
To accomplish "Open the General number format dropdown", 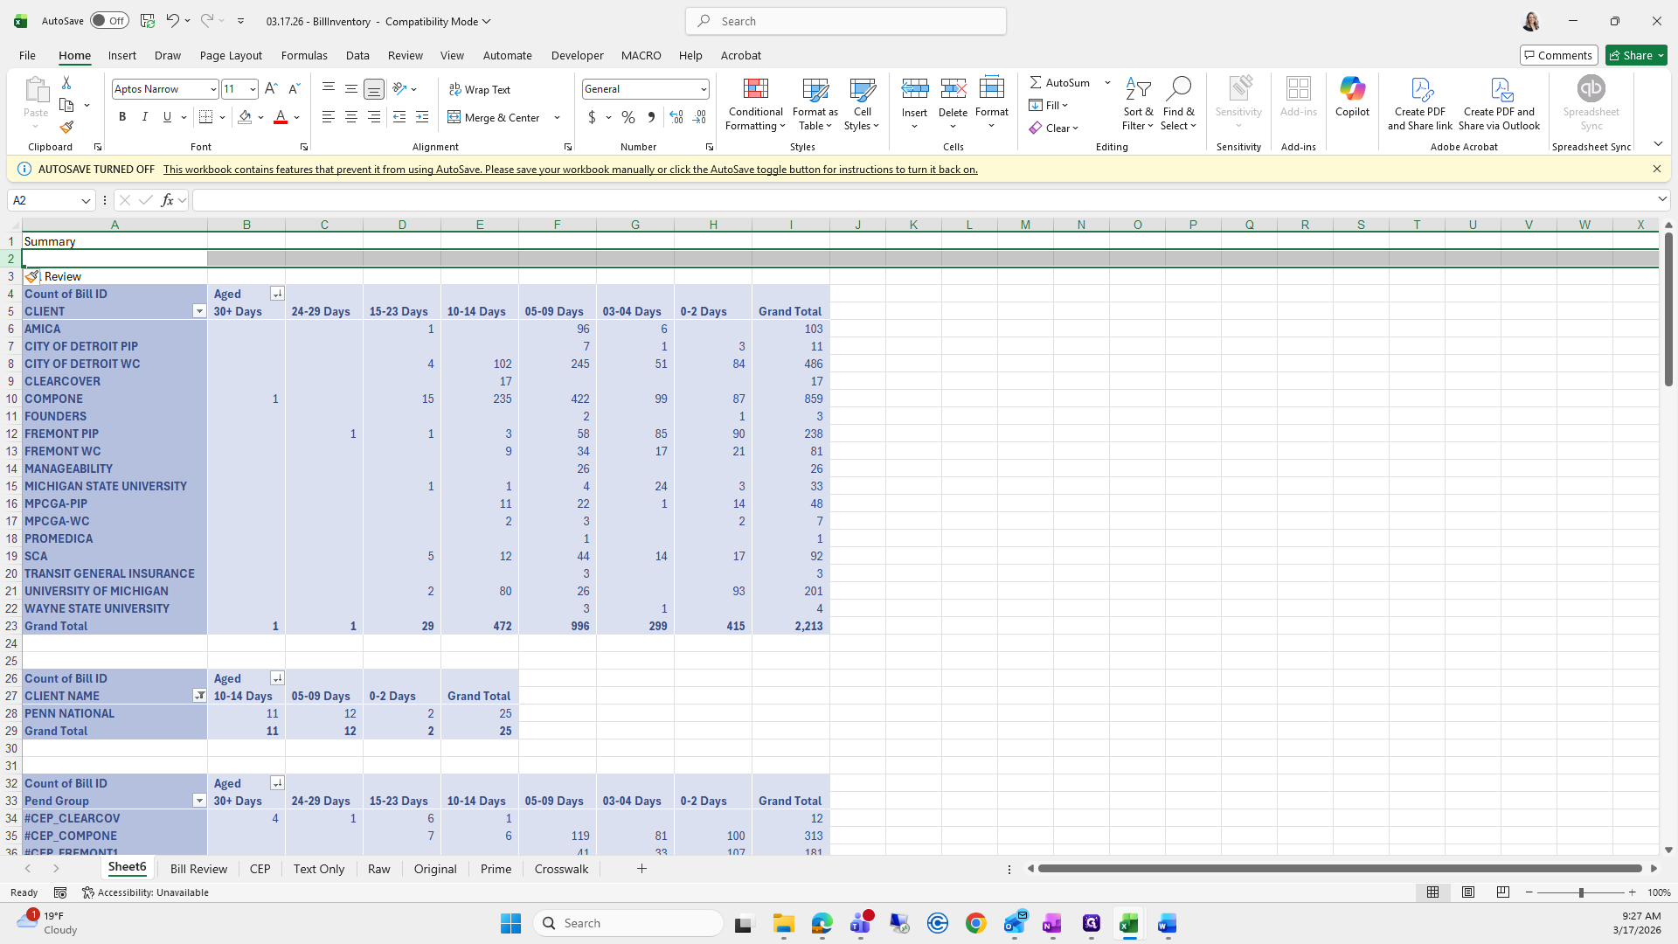I will [703, 89].
